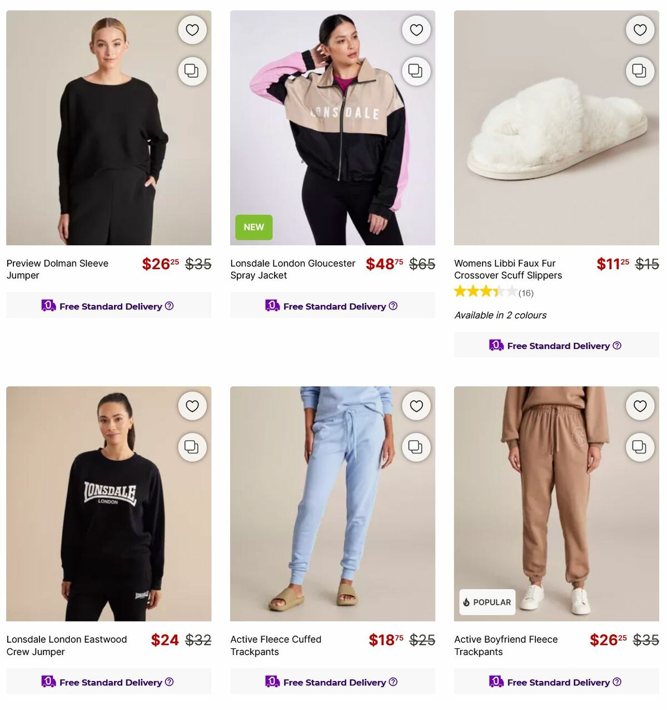Image resolution: width=667 pixels, height=710 pixels.
Task: Click the POPULAR badge on the brown trackpants
Action: [486, 602]
